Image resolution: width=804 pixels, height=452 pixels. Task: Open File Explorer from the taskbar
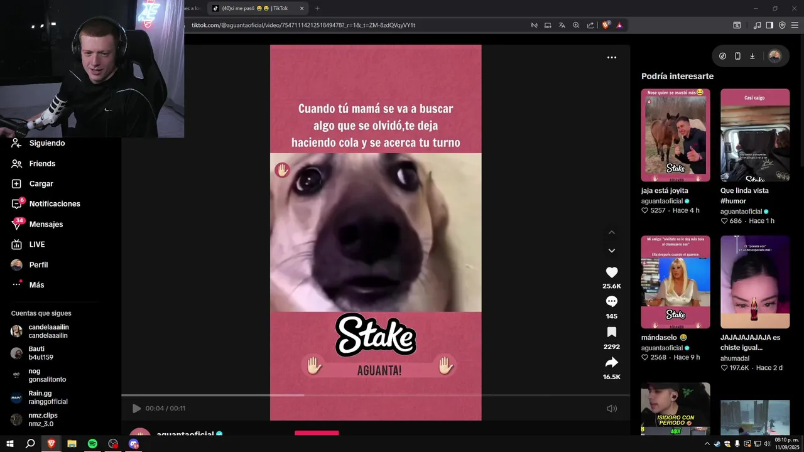[x=72, y=444]
